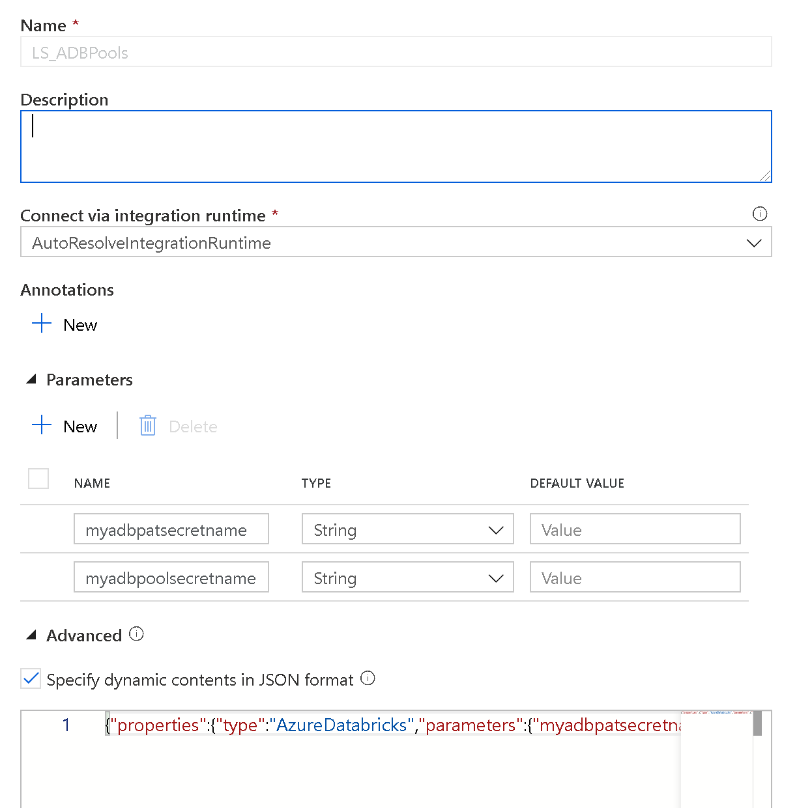Screen dimensions: 797x808
Task: Open the AutoResolveIntegrationRuntime dropdown
Action: (391, 242)
